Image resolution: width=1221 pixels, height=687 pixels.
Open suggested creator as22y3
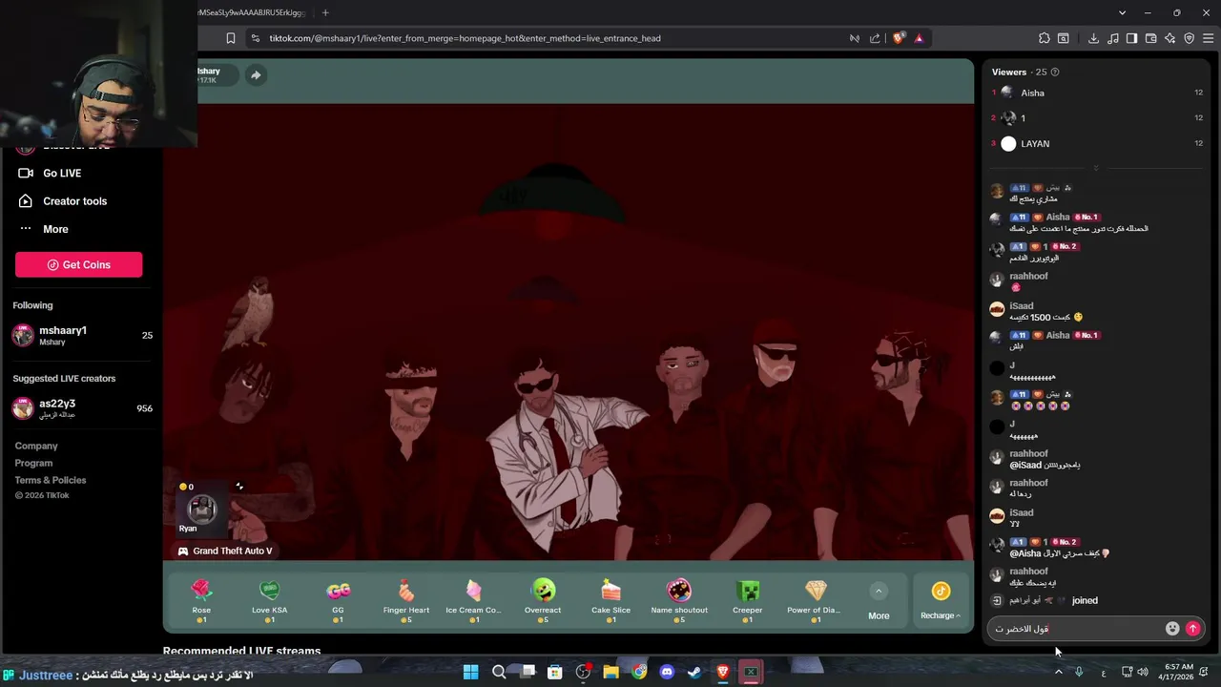pyautogui.click(x=81, y=408)
